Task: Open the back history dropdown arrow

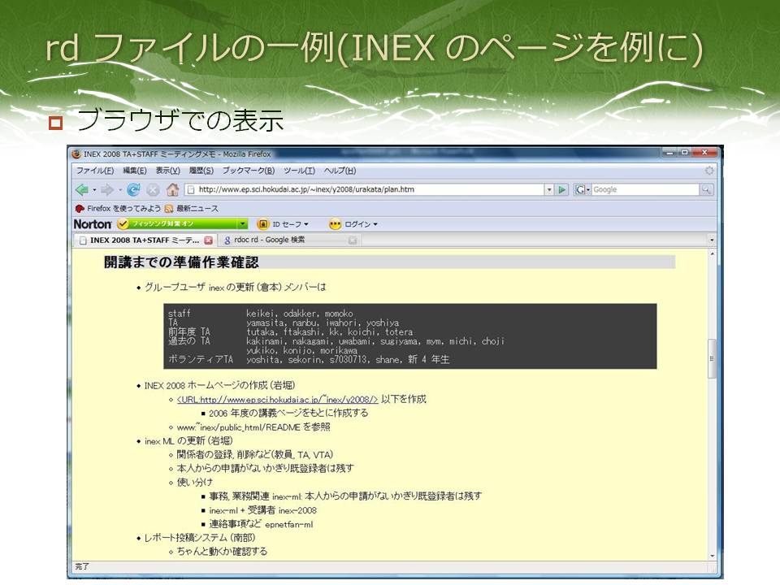Action: (94, 190)
